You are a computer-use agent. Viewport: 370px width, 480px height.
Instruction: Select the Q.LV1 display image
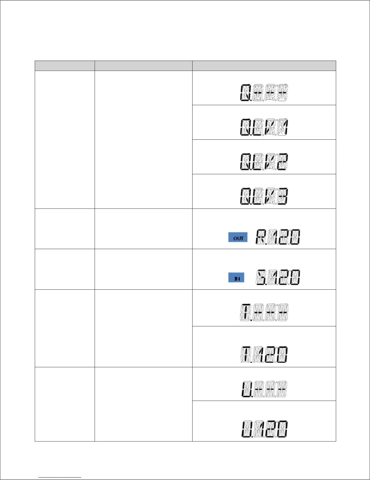(x=264, y=127)
